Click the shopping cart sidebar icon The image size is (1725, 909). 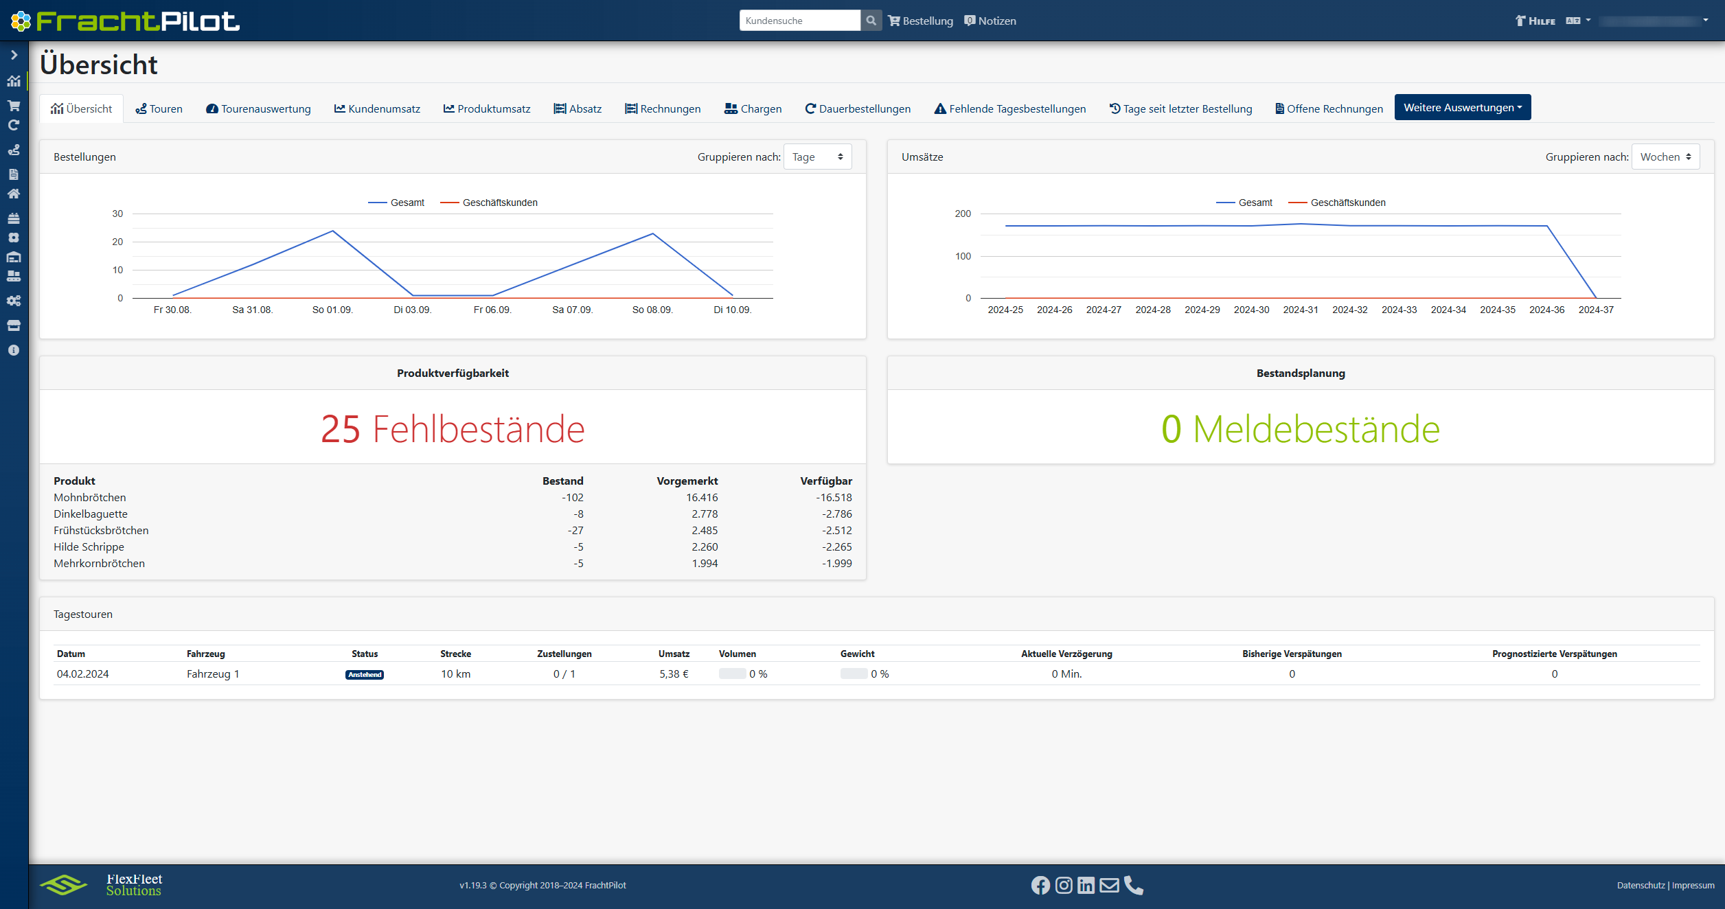[x=14, y=106]
